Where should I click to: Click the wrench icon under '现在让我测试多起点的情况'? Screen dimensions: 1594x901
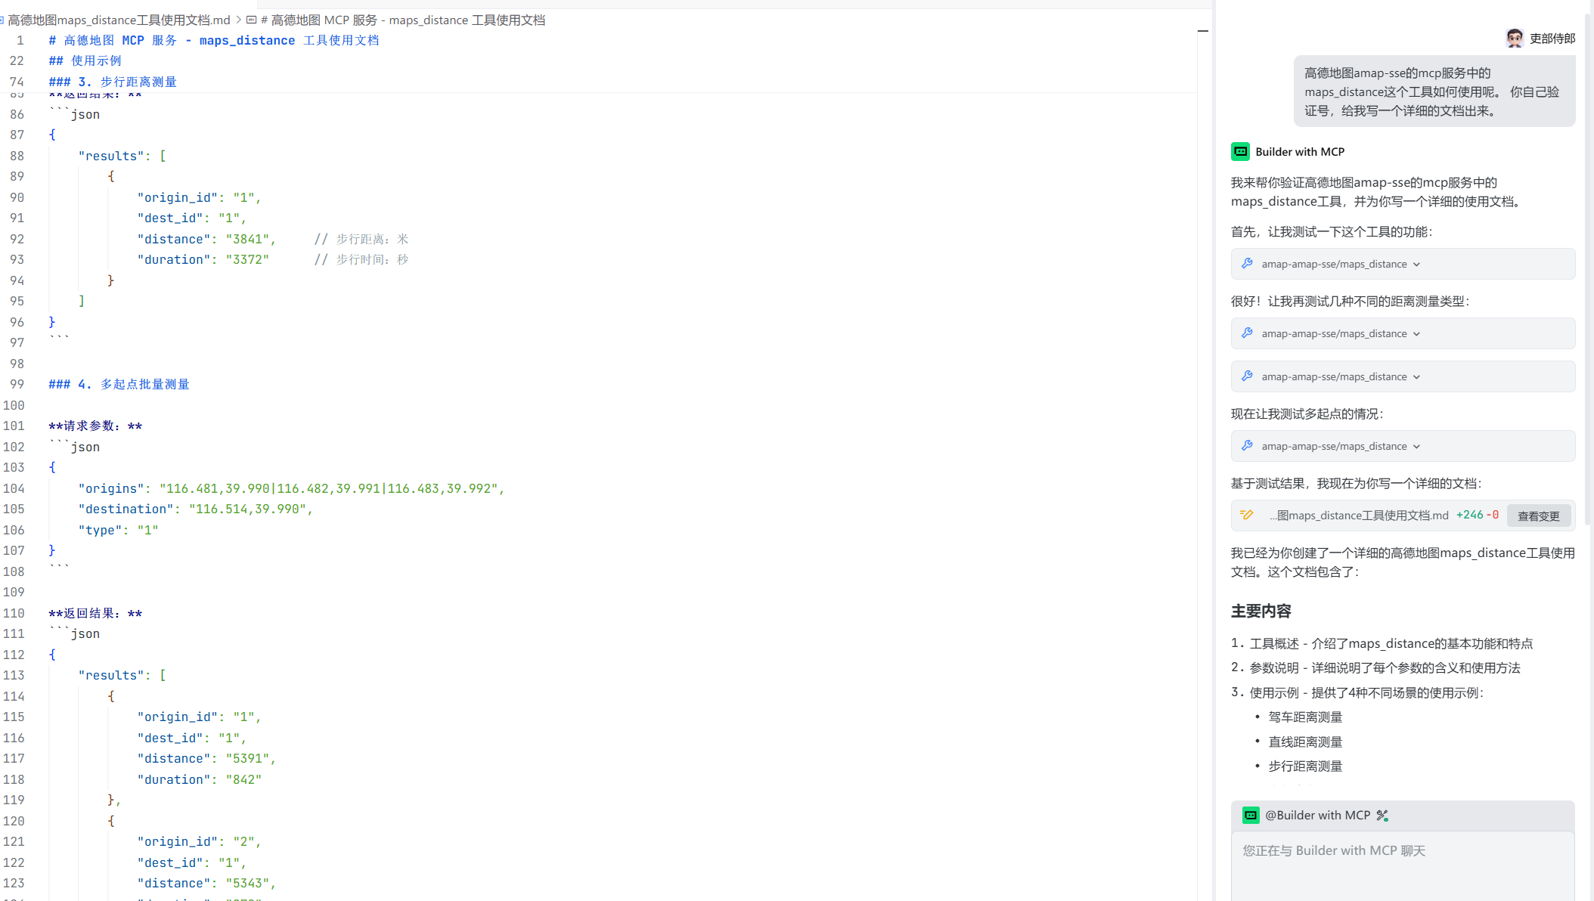pos(1247,446)
